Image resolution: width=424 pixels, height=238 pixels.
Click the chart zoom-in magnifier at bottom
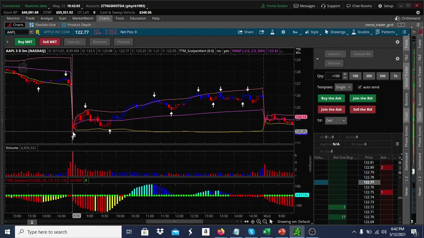click(x=259, y=222)
